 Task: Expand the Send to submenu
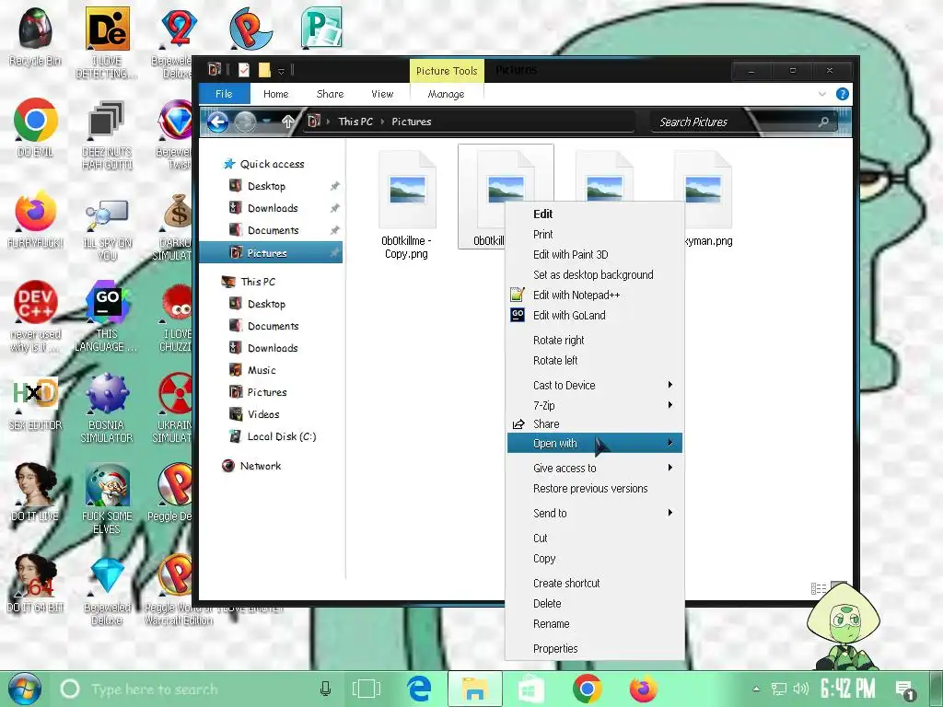tap(595, 513)
